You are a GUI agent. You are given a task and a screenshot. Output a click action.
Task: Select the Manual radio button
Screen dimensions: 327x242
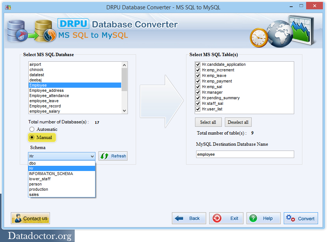tap(32, 138)
